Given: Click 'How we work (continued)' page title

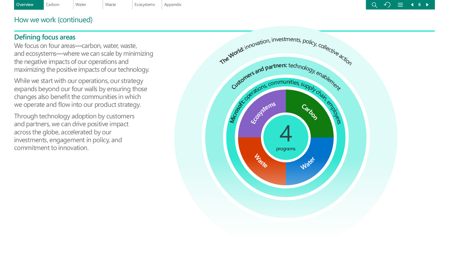Looking at the screenshot, I should click(53, 20).
